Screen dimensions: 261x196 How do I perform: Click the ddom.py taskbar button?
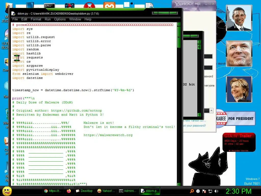tap(149, 191)
